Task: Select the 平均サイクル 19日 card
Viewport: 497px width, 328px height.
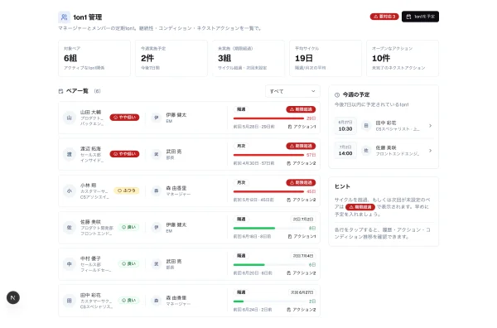Action: [x=326, y=58]
